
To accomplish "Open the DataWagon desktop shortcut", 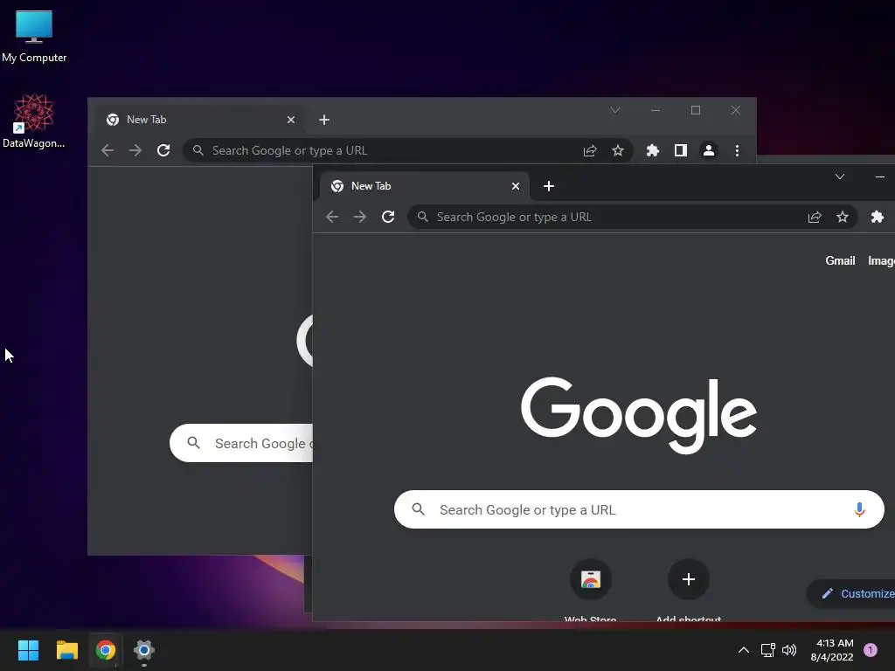I will point(34,121).
